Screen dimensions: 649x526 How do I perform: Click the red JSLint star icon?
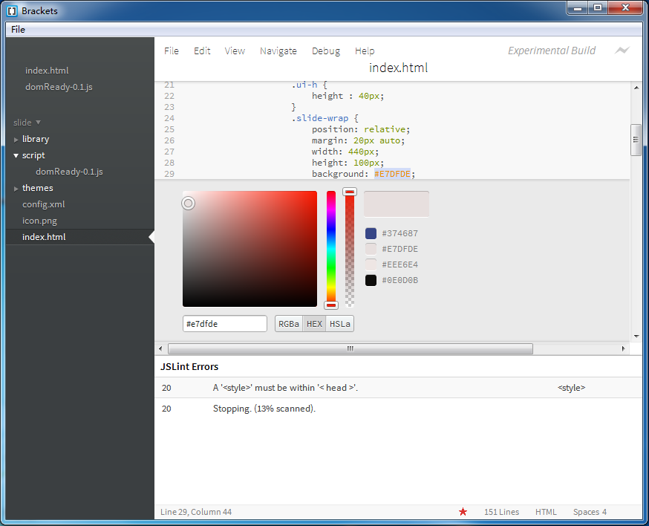463,512
